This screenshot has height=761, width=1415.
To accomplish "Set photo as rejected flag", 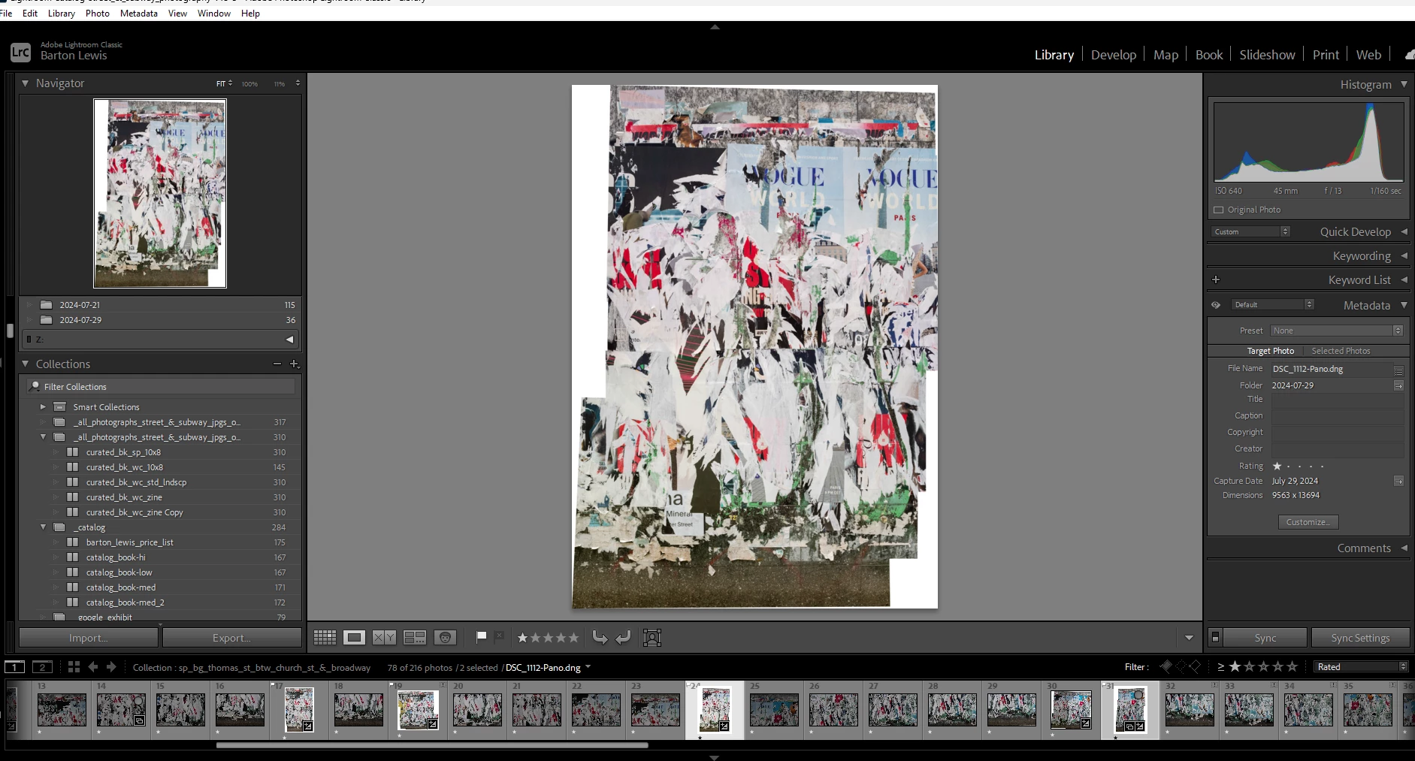I will (499, 636).
